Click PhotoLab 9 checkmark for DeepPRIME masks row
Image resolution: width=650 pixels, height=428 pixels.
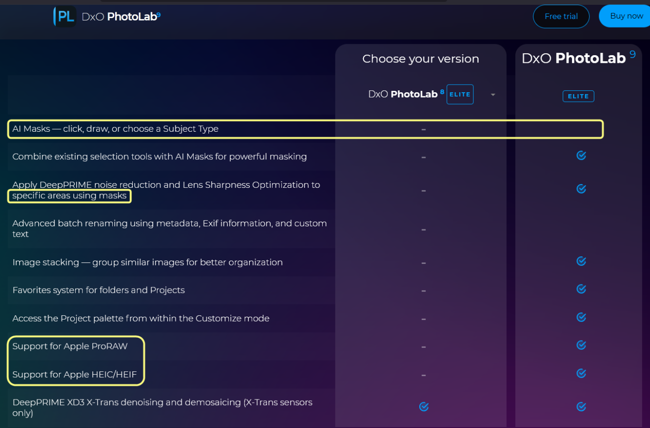581,189
